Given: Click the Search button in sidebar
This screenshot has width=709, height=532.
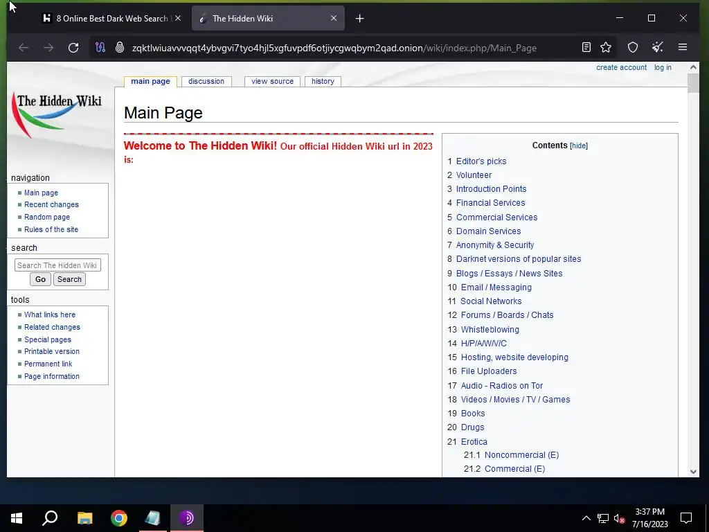Looking at the screenshot, I should tap(69, 279).
